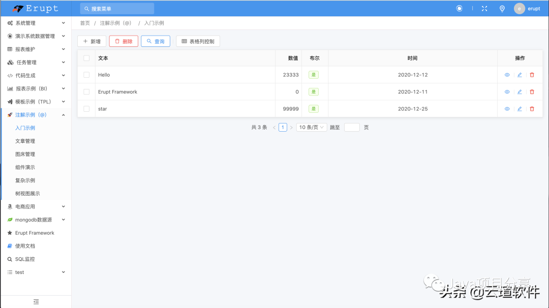This screenshot has width=549, height=308.
Task: Check the checkbox next to star record
Action: pos(85,108)
